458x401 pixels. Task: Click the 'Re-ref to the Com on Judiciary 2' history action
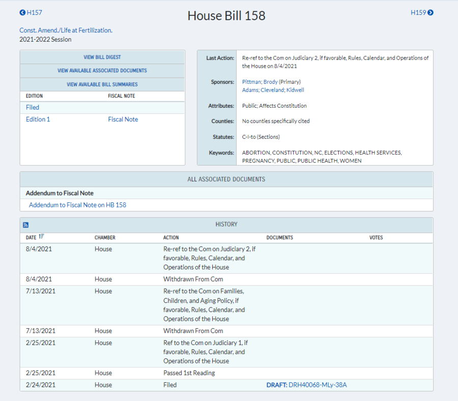click(x=210, y=258)
